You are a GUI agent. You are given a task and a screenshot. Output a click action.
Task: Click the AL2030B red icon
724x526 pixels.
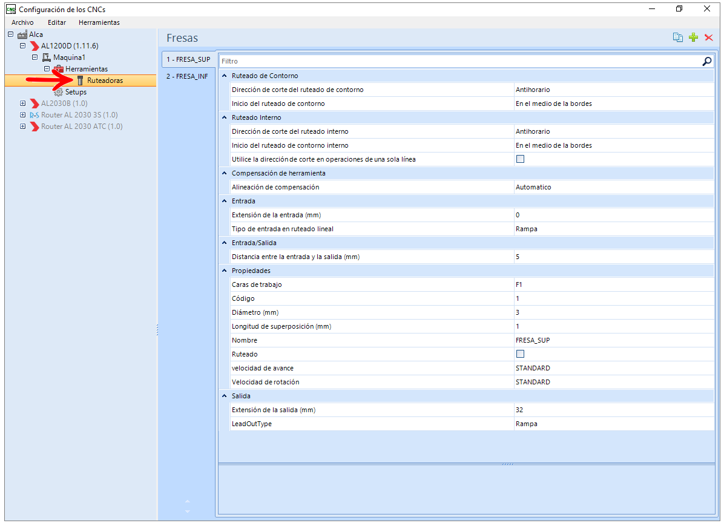tap(35, 104)
